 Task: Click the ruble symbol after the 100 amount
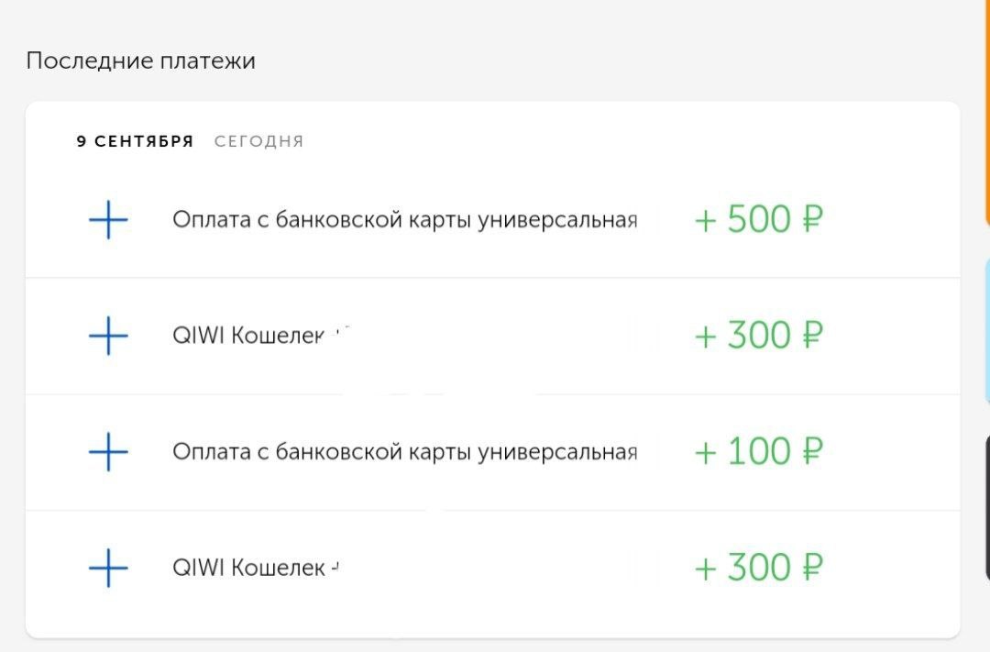(x=810, y=451)
